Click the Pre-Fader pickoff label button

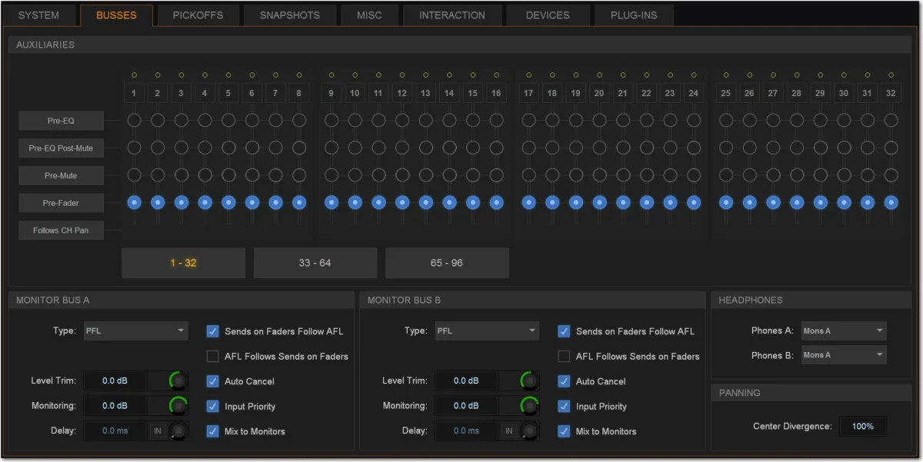pos(61,203)
